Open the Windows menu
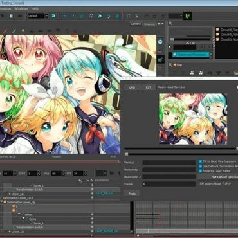This screenshot has height=238, width=238. click(x=21, y=9)
